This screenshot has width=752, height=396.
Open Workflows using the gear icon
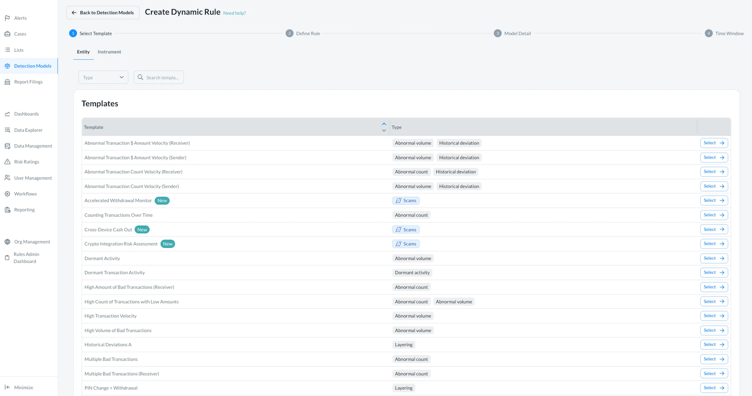pyautogui.click(x=7, y=194)
